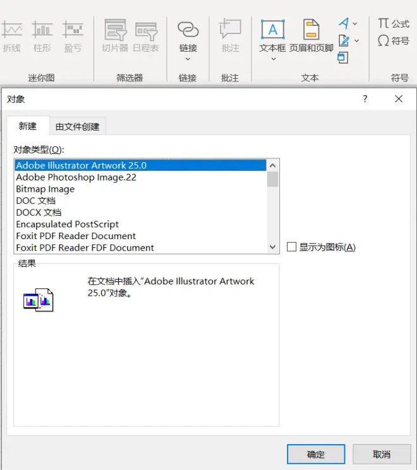Open the WordArt dropdown chevron
Viewport: 417px width, 470px height.
(355, 23)
